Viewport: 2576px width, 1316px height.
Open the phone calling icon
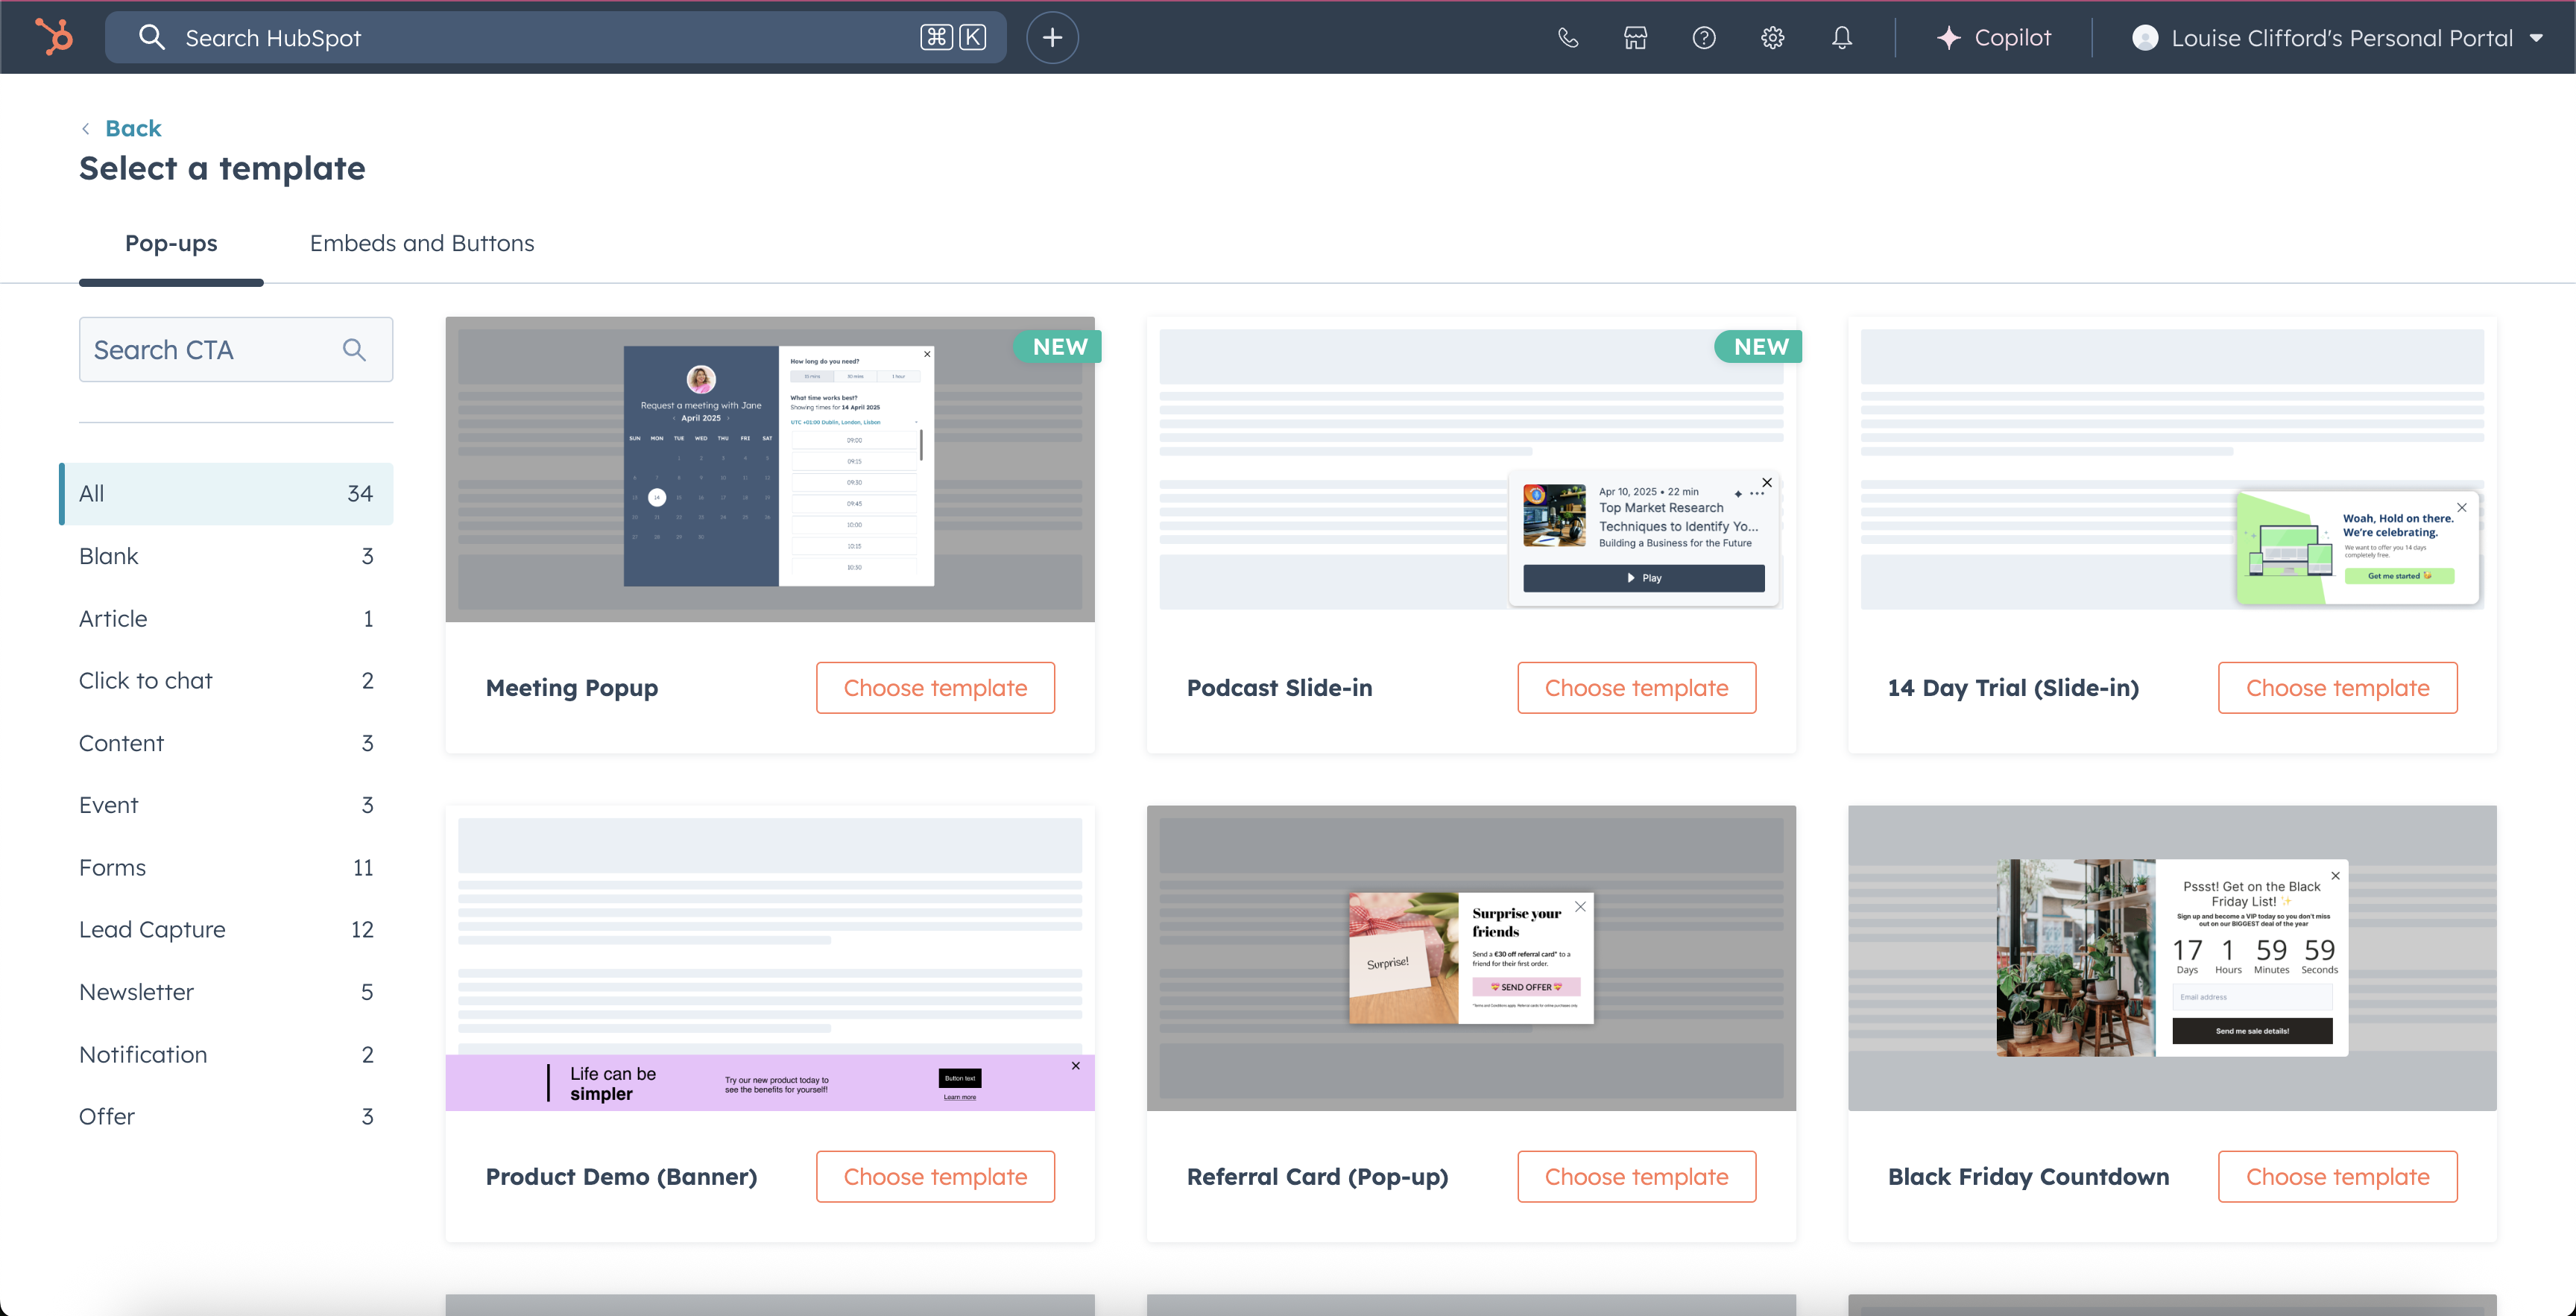coord(1568,38)
